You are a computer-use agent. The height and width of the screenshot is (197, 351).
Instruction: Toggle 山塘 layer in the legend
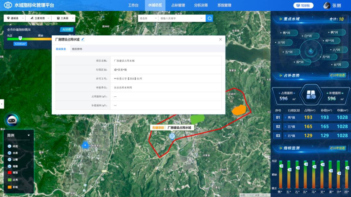[10, 160]
